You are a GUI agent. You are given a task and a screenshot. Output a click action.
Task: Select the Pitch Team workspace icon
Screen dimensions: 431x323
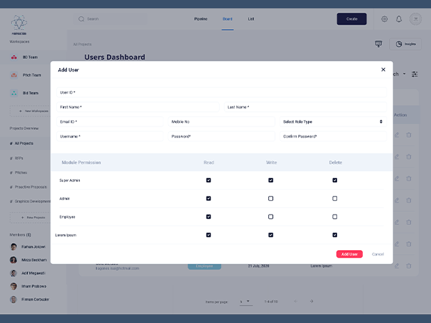14,75
